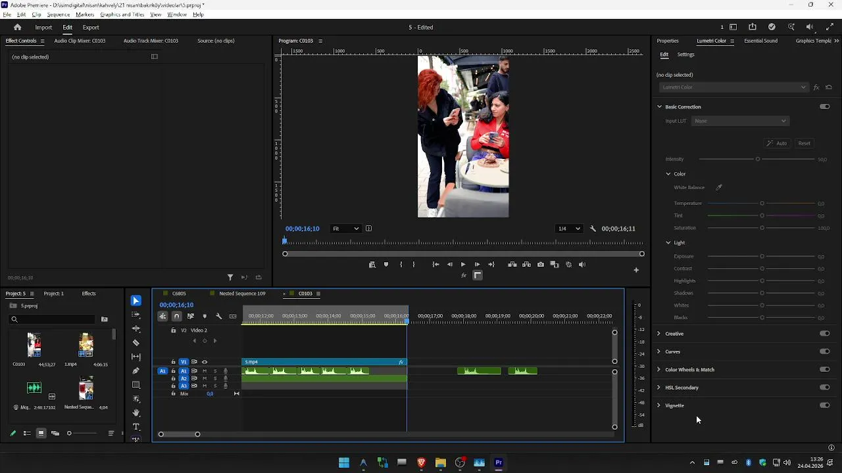842x473 pixels.
Task: Open the Settings tab in Lumetri Color
Action: [685, 55]
